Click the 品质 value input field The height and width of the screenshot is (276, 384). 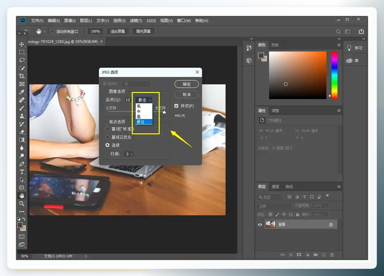click(x=128, y=100)
